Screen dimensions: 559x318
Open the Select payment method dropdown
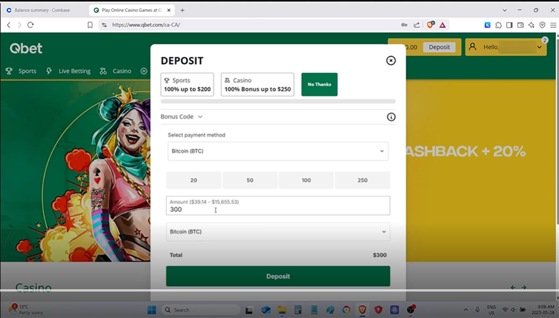click(278, 151)
